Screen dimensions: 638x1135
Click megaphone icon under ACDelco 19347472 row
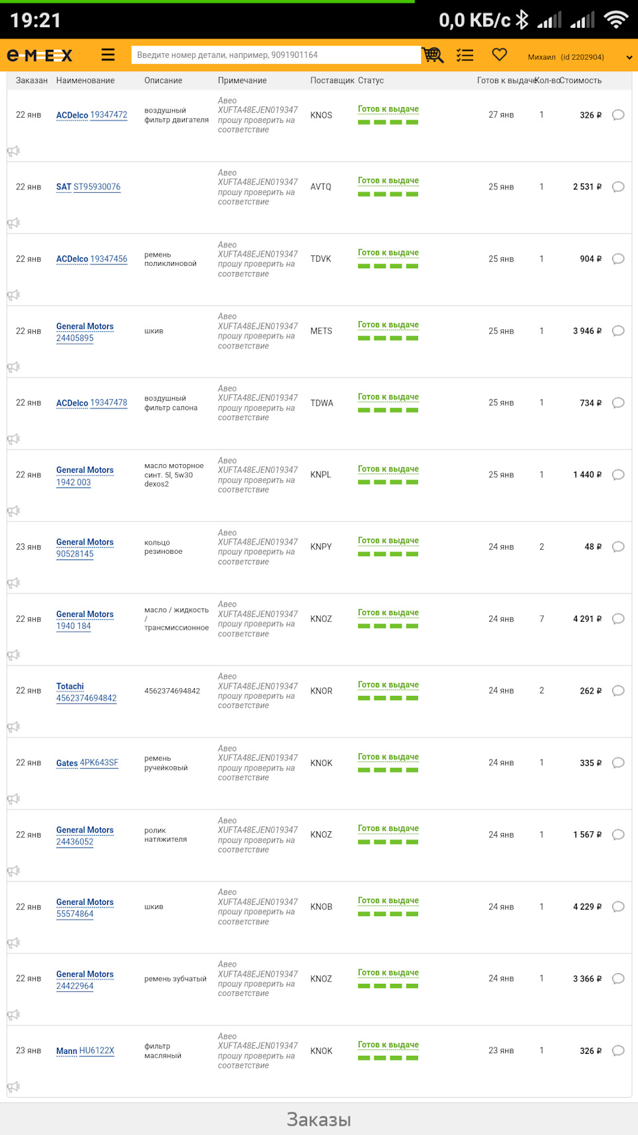13,152
